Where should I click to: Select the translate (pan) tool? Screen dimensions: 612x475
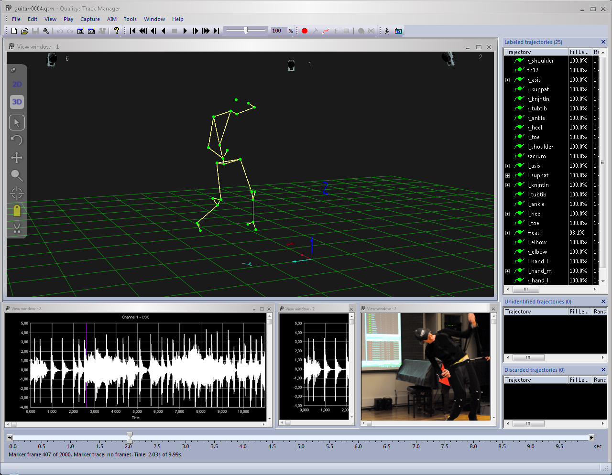[17, 158]
